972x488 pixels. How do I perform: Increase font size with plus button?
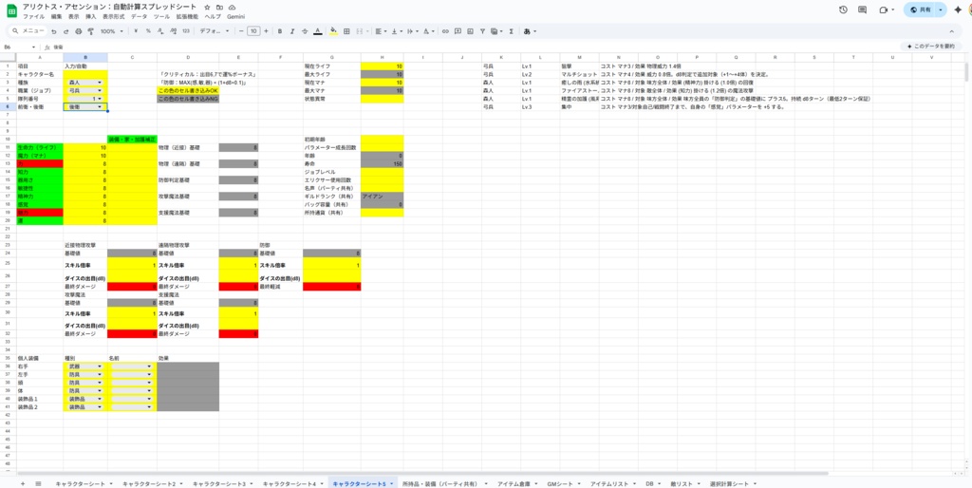point(266,31)
